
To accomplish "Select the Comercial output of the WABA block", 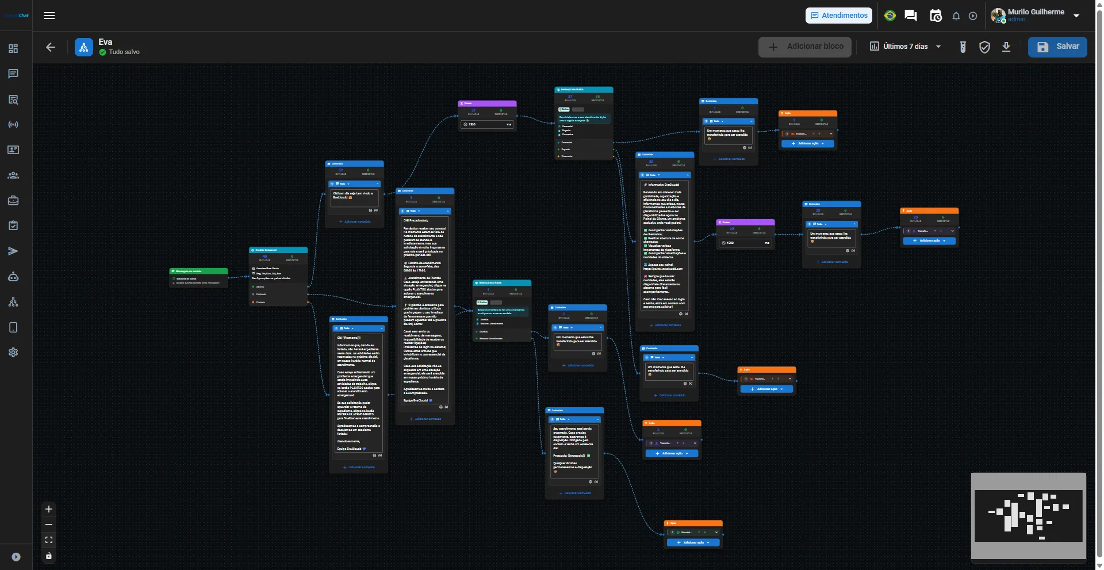I will tap(584, 142).
